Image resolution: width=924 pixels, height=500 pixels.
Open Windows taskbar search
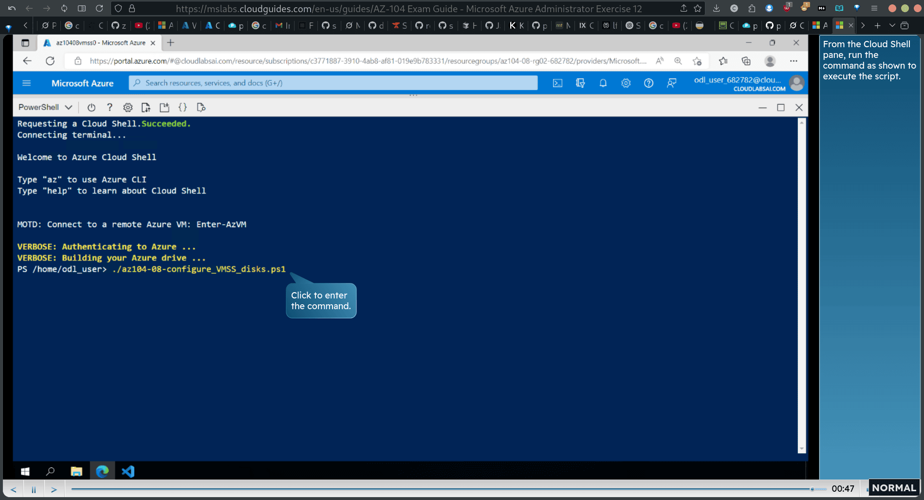pos(50,471)
